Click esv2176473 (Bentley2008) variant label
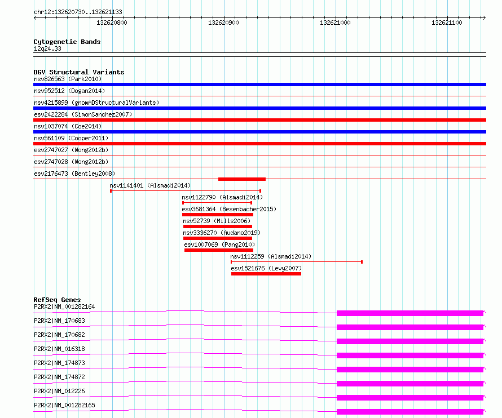The image size is (502, 418). click(74, 174)
